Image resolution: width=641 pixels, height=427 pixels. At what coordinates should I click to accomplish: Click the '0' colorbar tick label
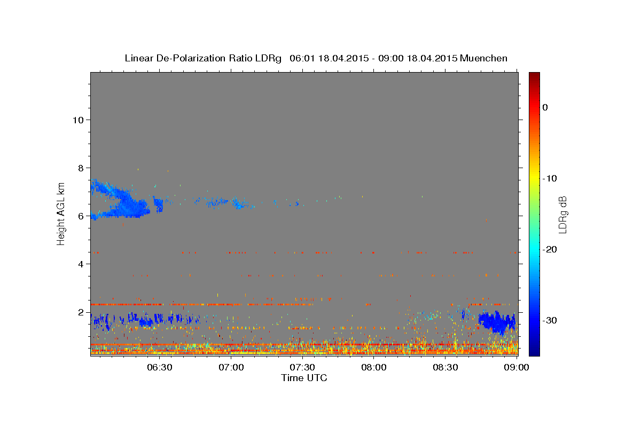point(545,107)
